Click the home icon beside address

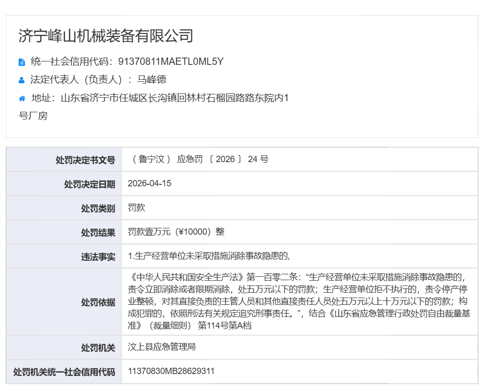tap(22, 99)
